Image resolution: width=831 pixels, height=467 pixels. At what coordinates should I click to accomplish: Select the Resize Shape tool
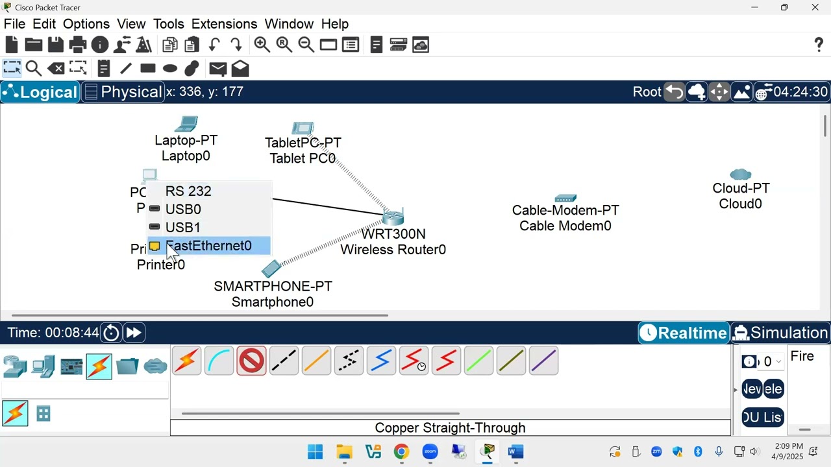pos(78,68)
